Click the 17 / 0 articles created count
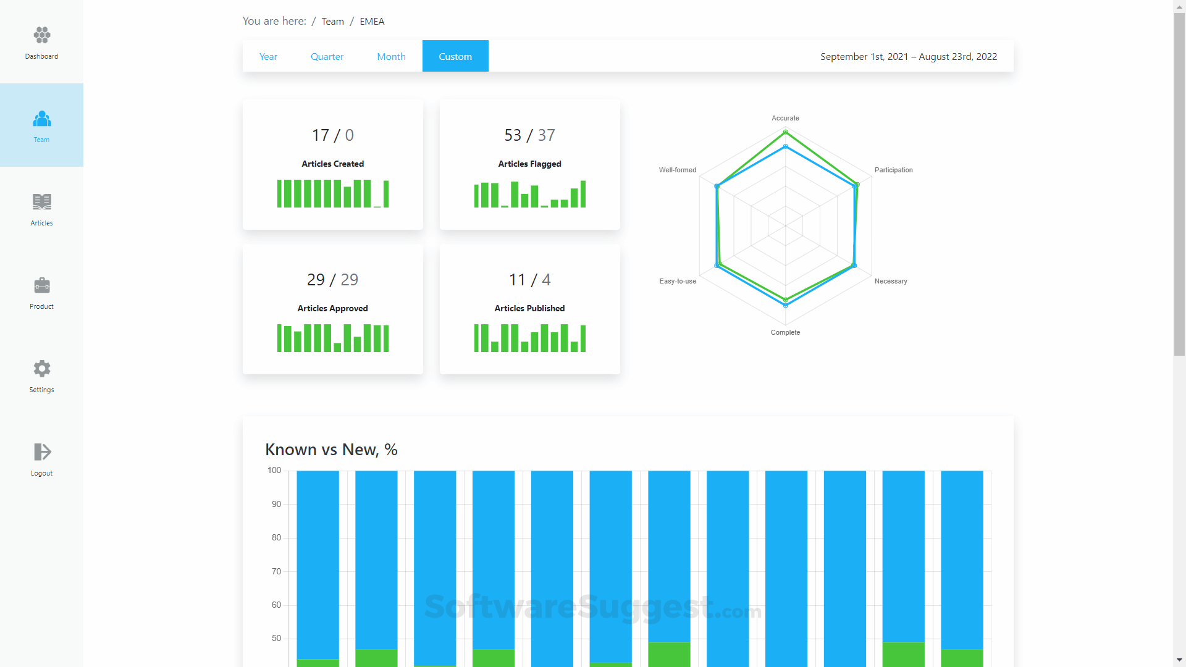Image resolution: width=1186 pixels, height=667 pixels. point(333,135)
